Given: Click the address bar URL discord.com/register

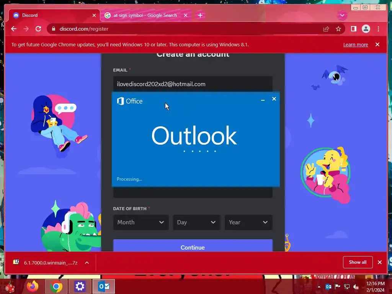Looking at the screenshot, I should [84, 29].
